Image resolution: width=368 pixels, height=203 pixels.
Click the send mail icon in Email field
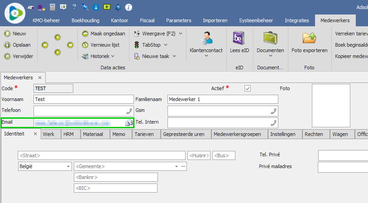pos(129,122)
